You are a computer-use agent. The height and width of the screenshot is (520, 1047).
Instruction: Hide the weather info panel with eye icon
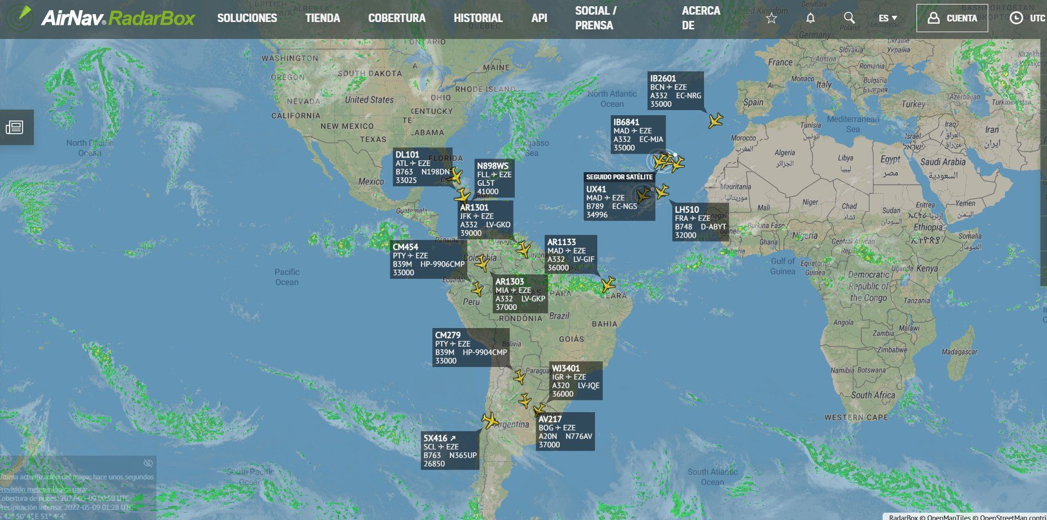(148, 463)
